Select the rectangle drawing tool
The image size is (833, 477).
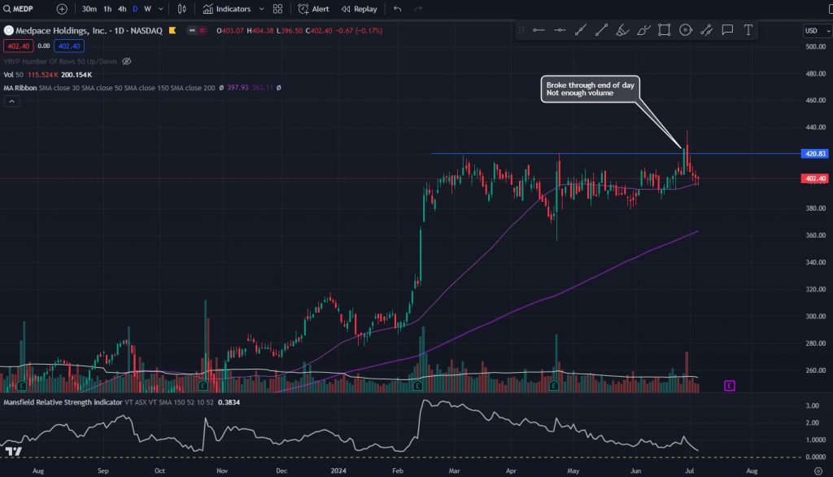tap(665, 30)
